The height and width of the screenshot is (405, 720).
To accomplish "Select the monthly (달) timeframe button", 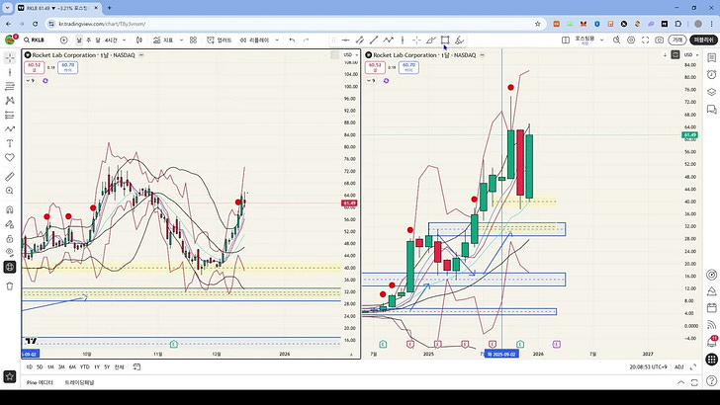I will (98, 40).
